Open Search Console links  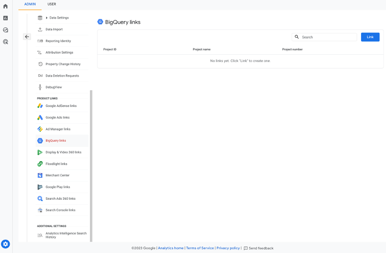tap(60, 211)
